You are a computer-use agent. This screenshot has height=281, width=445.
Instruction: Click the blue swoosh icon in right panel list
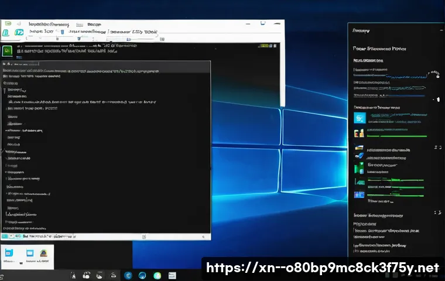pyautogui.click(x=360, y=155)
